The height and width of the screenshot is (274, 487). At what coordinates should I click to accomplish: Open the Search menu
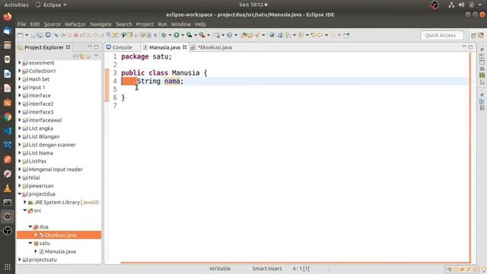click(123, 24)
